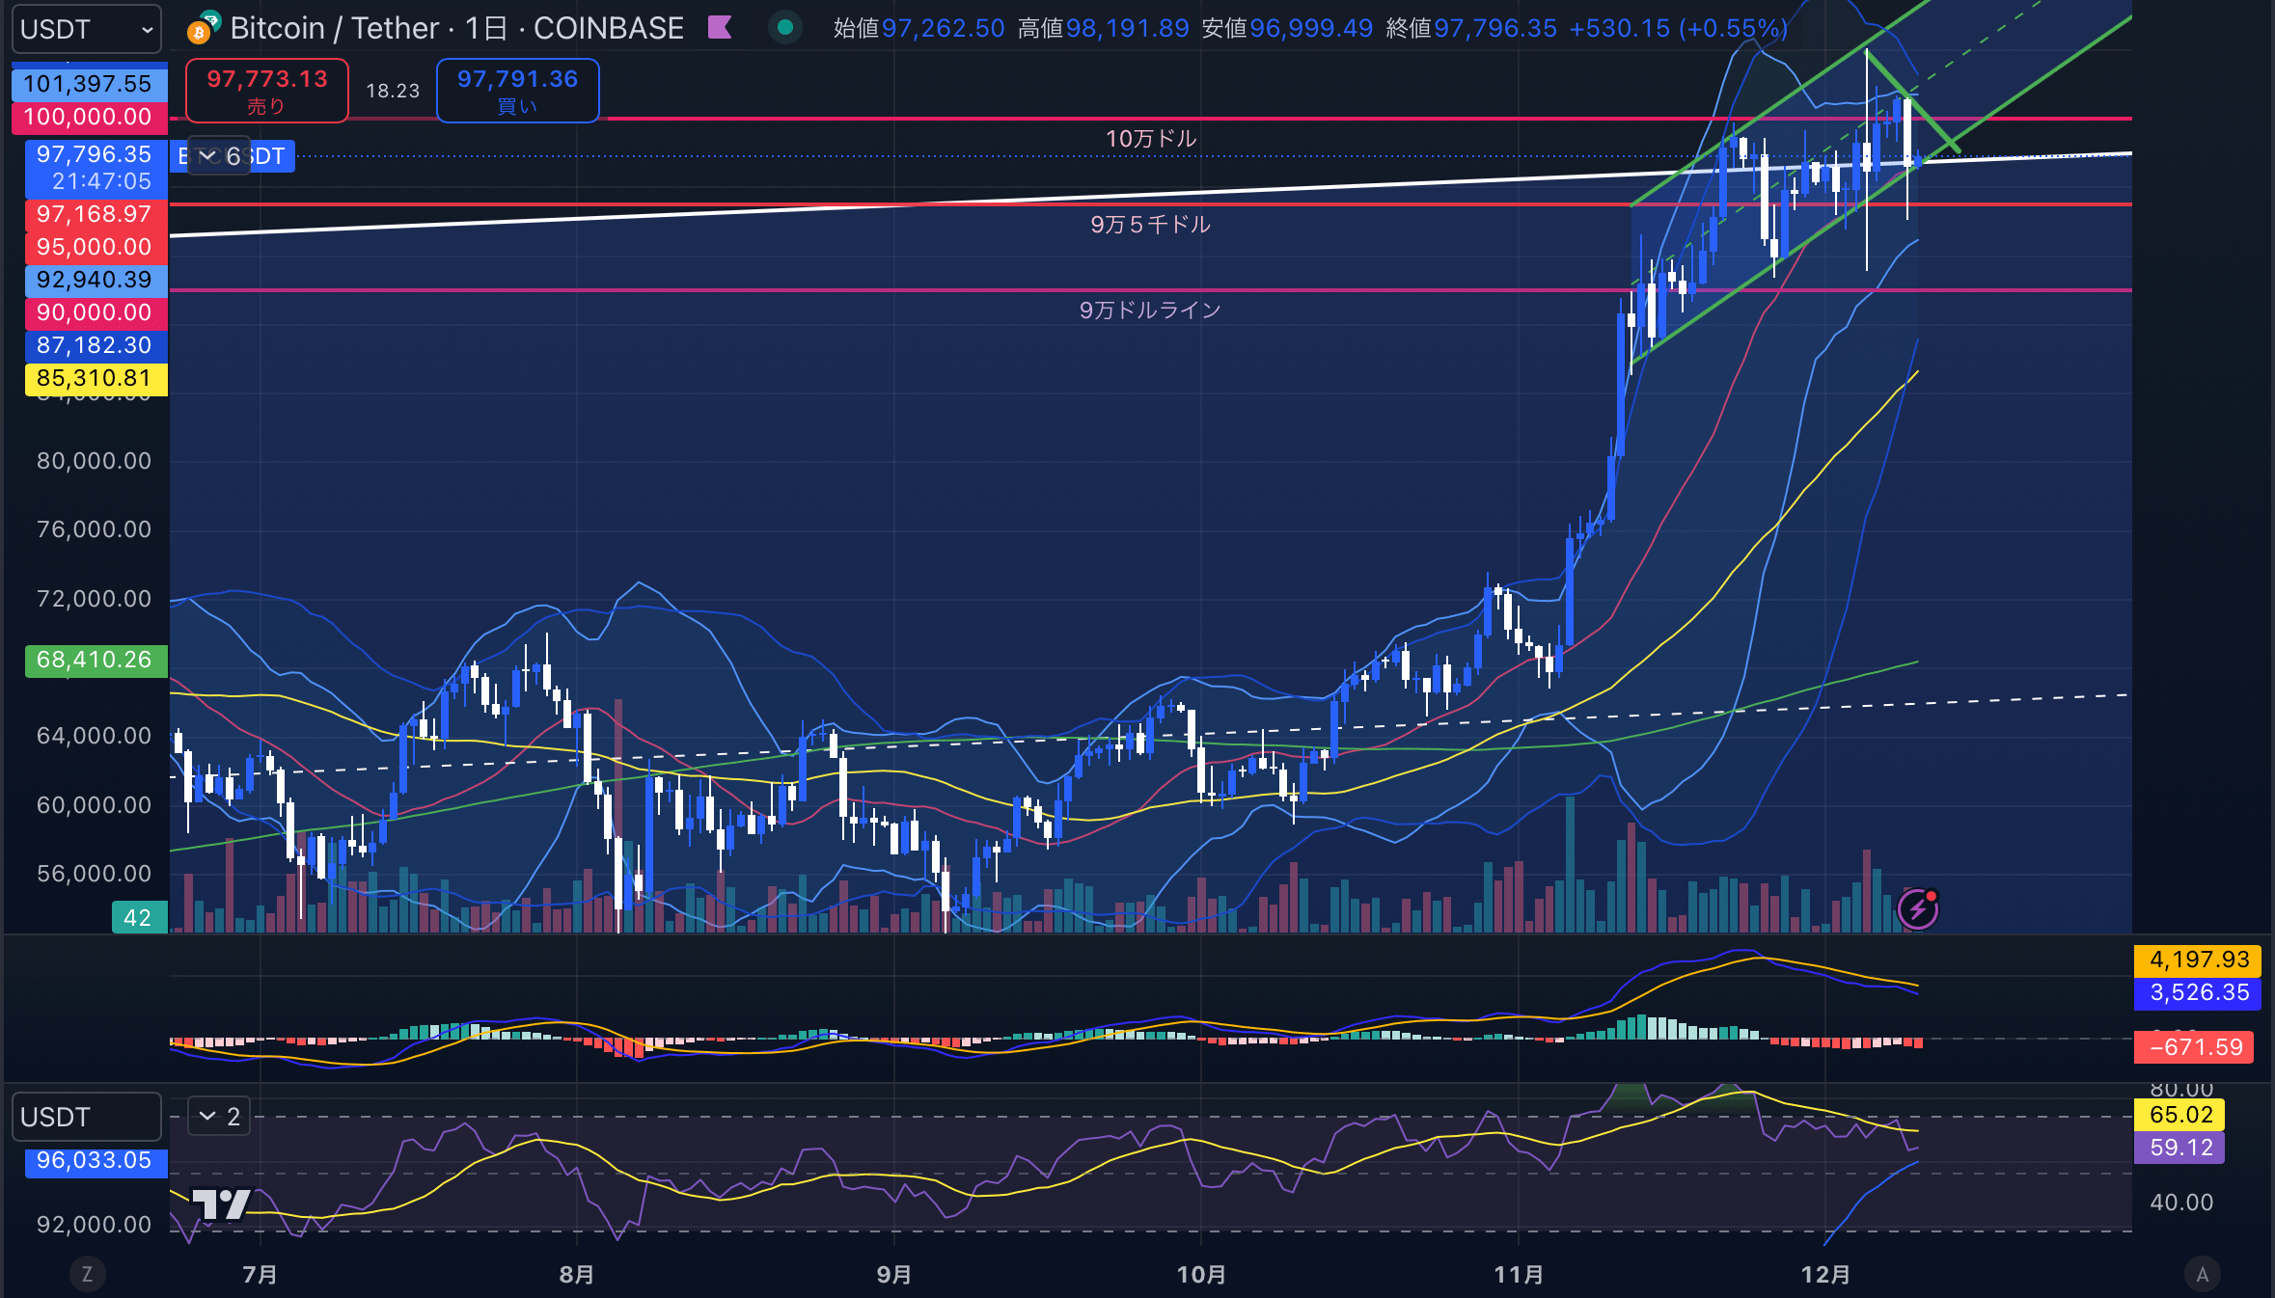This screenshot has height=1298, width=2275.
Task: Click the A auto-scale button
Action: coord(2202,1274)
